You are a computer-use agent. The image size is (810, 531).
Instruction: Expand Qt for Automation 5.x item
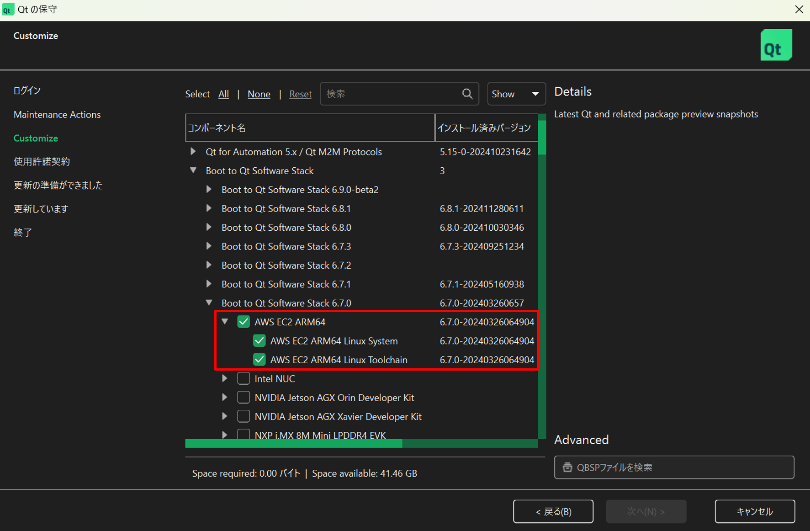click(193, 152)
